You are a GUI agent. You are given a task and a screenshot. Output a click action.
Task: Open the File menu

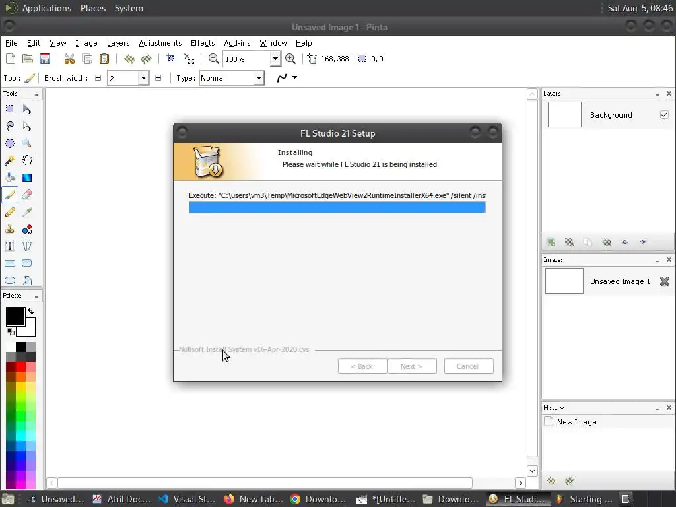11,43
